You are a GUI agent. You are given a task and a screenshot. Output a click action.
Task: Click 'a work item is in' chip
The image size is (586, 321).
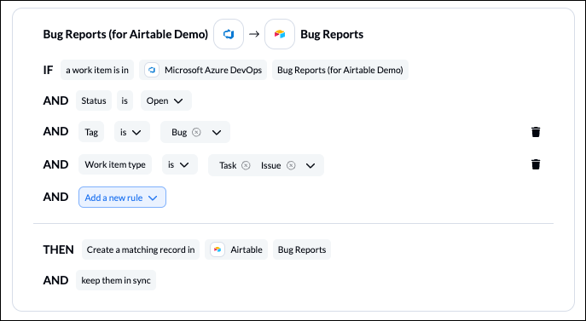(97, 70)
